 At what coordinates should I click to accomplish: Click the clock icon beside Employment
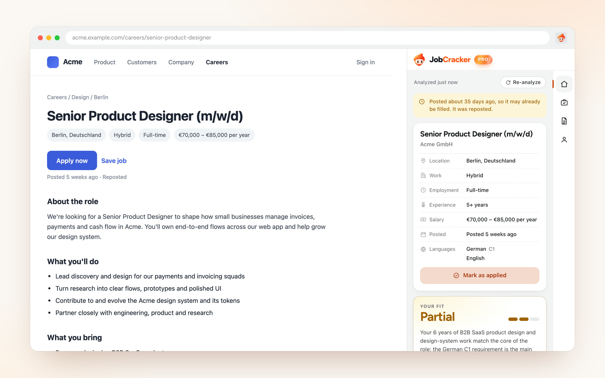point(423,190)
